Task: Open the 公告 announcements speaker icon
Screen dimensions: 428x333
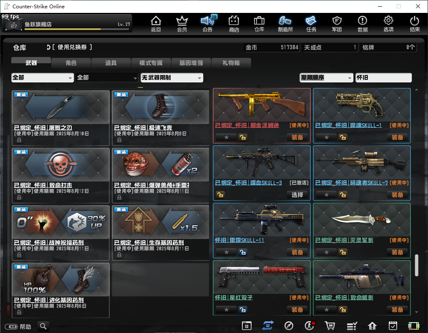Action: pyautogui.click(x=208, y=24)
